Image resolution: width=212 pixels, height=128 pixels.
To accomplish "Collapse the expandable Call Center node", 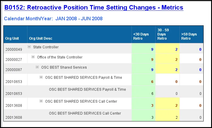I will click(x=41, y=101).
